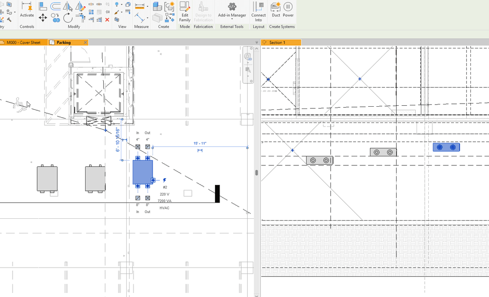Expand zoom options under navigation bar zoom

click(248, 75)
